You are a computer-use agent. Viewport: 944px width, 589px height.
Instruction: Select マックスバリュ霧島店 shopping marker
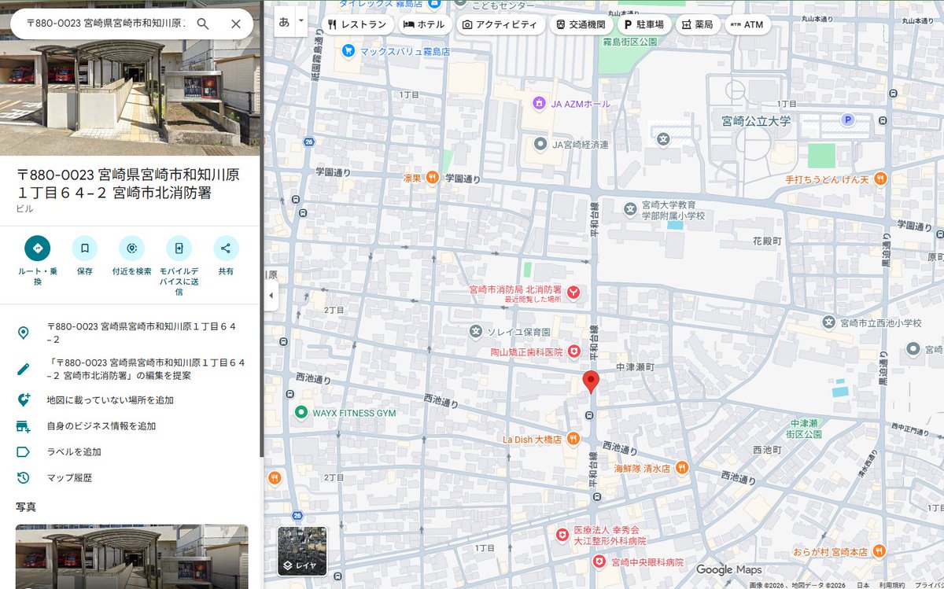point(348,50)
